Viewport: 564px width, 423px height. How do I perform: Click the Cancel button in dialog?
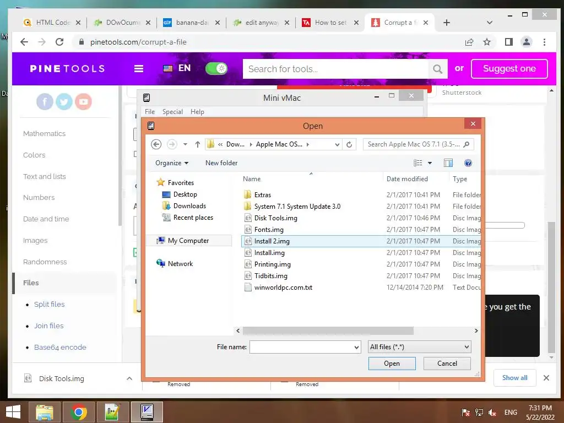tap(447, 364)
